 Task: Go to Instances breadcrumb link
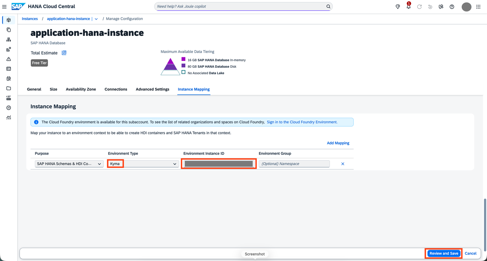pyautogui.click(x=30, y=19)
